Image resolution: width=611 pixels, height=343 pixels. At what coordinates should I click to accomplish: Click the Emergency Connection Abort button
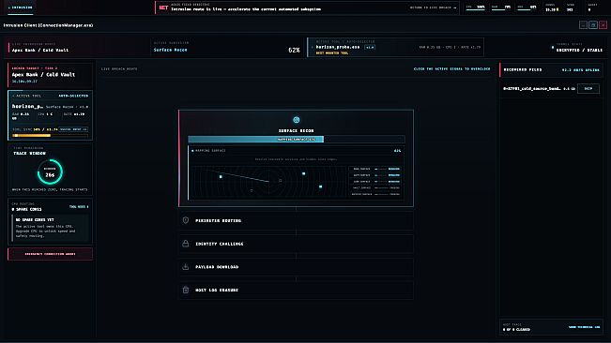(x=51, y=254)
